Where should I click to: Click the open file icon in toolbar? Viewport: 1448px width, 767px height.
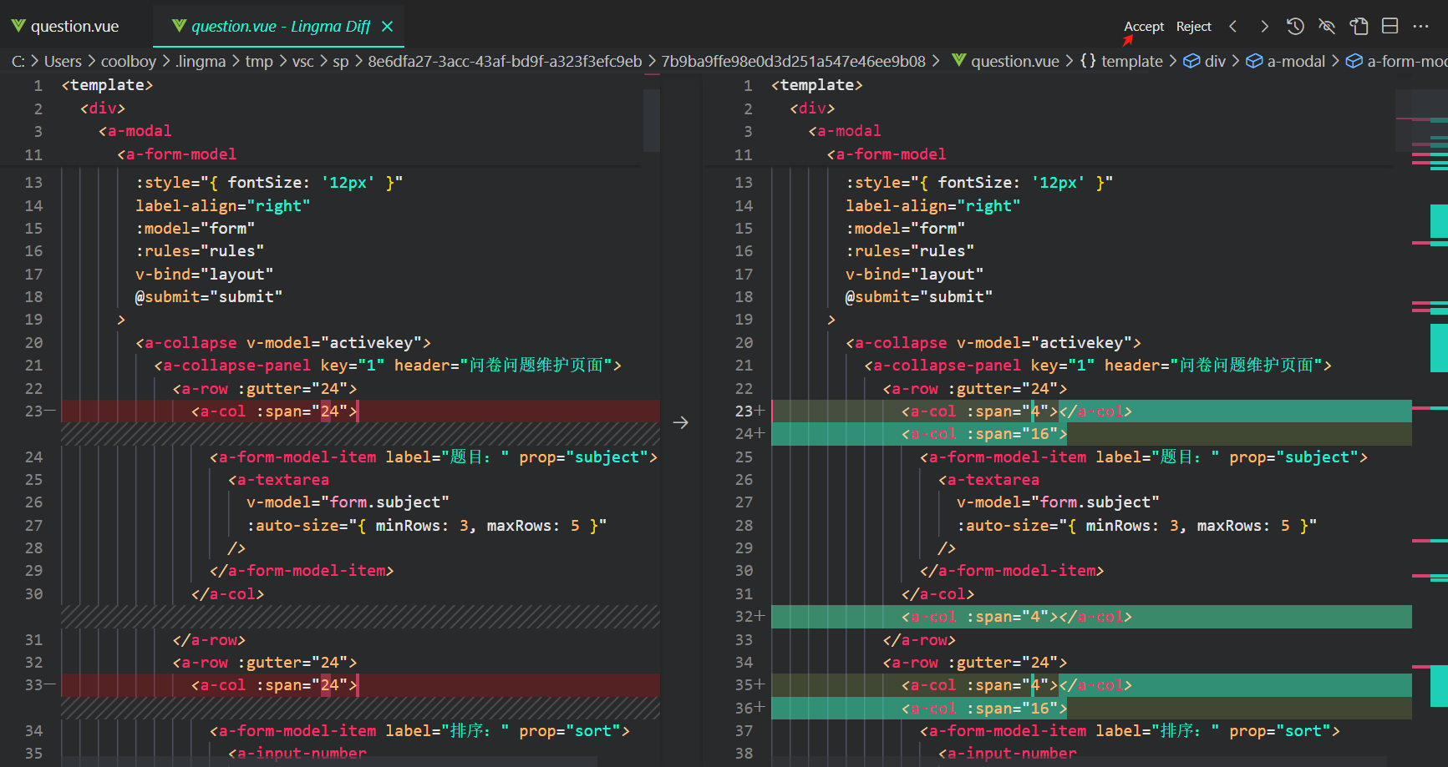[1359, 27]
